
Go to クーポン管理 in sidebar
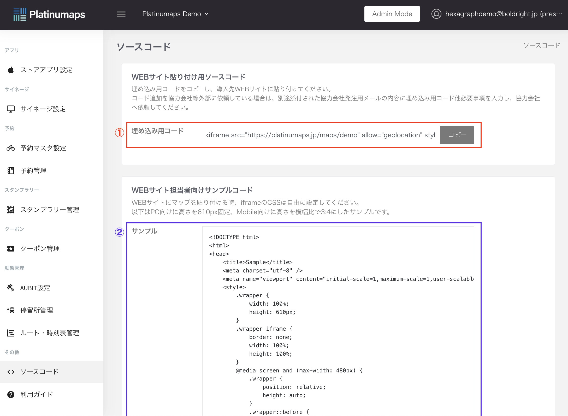coord(40,249)
